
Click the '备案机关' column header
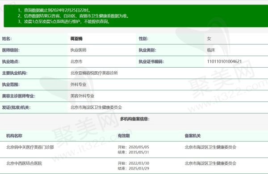[x=193, y=136]
